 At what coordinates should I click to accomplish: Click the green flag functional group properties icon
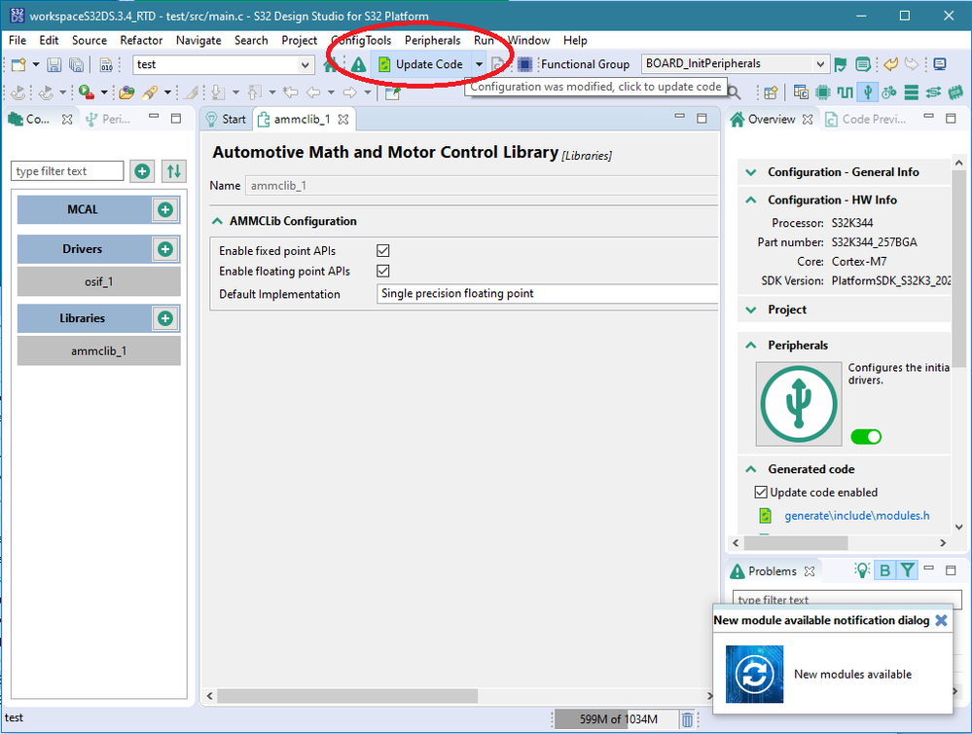(841, 64)
